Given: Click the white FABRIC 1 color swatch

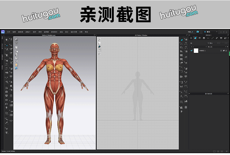Looking at the screenshot, I should (x=196, y=51).
